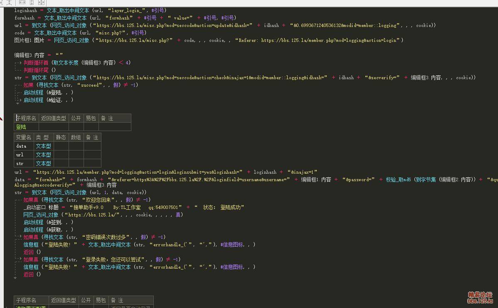Image resolution: width=498 pixels, height=308 pixels.
Task: Click the 文本型 type of data variable
Action: pyautogui.click(x=43, y=146)
